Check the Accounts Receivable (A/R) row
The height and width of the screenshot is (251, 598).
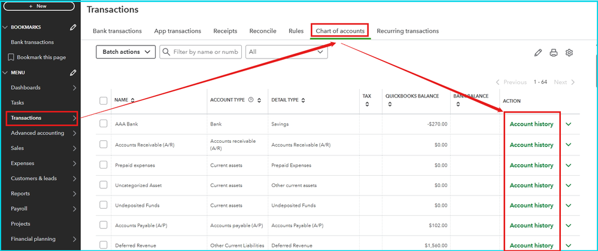104,145
